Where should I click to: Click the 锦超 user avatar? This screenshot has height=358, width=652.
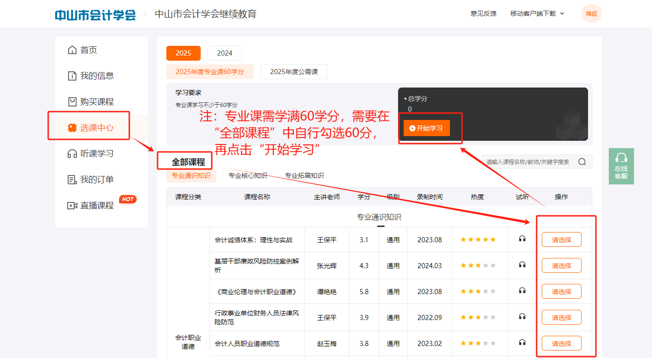[591, 13]
